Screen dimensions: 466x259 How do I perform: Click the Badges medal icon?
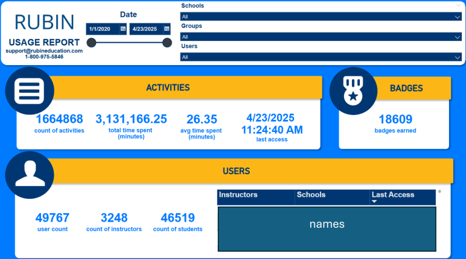coord(353,91)
